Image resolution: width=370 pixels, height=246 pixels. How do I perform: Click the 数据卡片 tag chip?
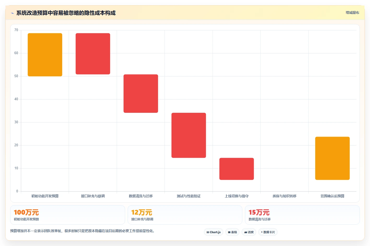click(x=268, y=232)
